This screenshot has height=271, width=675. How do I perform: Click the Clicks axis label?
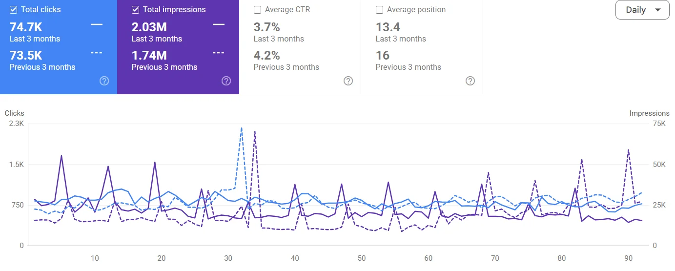(x=14, y=113)
